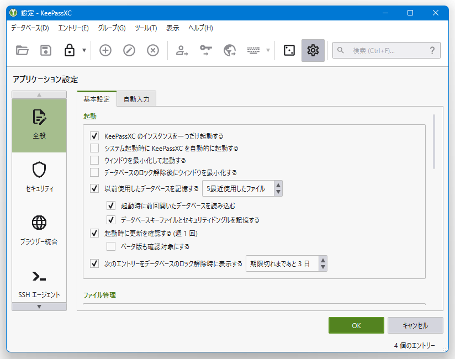Click the キャンセル button
Screen dimensions: 455x359
(415, 325)
